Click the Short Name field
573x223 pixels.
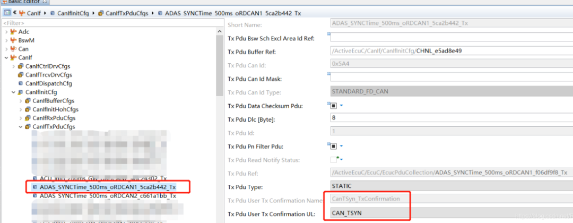(x=452, y=24)
